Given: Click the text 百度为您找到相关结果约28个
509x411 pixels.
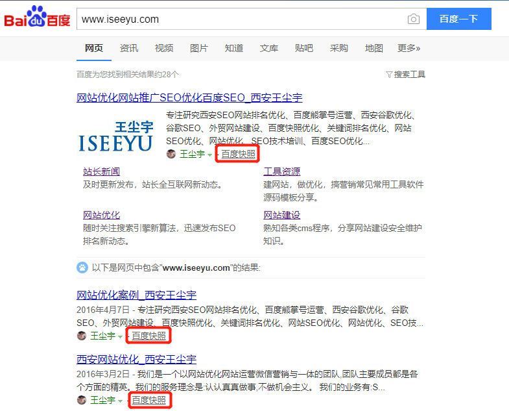Looking at the screenshot, I should (x=128, y=75).
